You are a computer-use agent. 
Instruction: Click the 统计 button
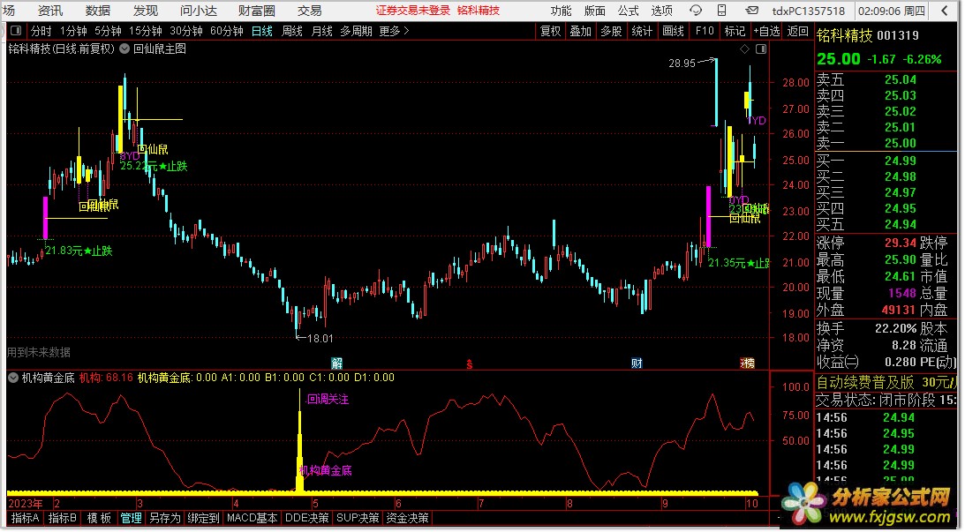pyautogui.click(x=642, y=31)
